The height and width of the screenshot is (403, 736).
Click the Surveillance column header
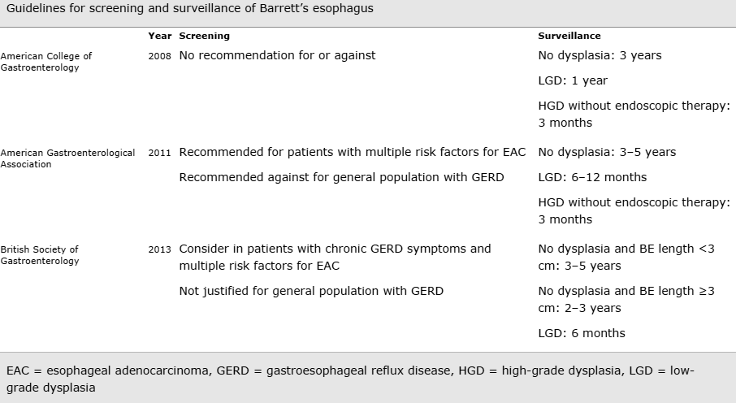click(569, 37)
